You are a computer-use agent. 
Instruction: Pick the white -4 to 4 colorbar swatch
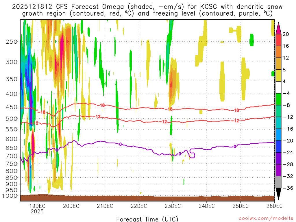tap(278, 87)
